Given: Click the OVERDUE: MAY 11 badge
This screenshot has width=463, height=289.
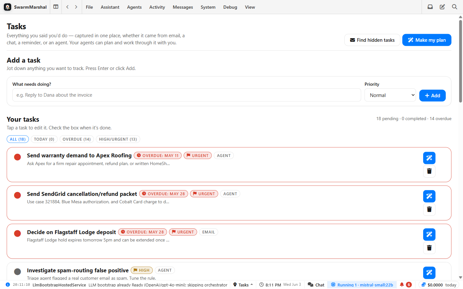Looking at the screenshot, I should click(158, 155).
